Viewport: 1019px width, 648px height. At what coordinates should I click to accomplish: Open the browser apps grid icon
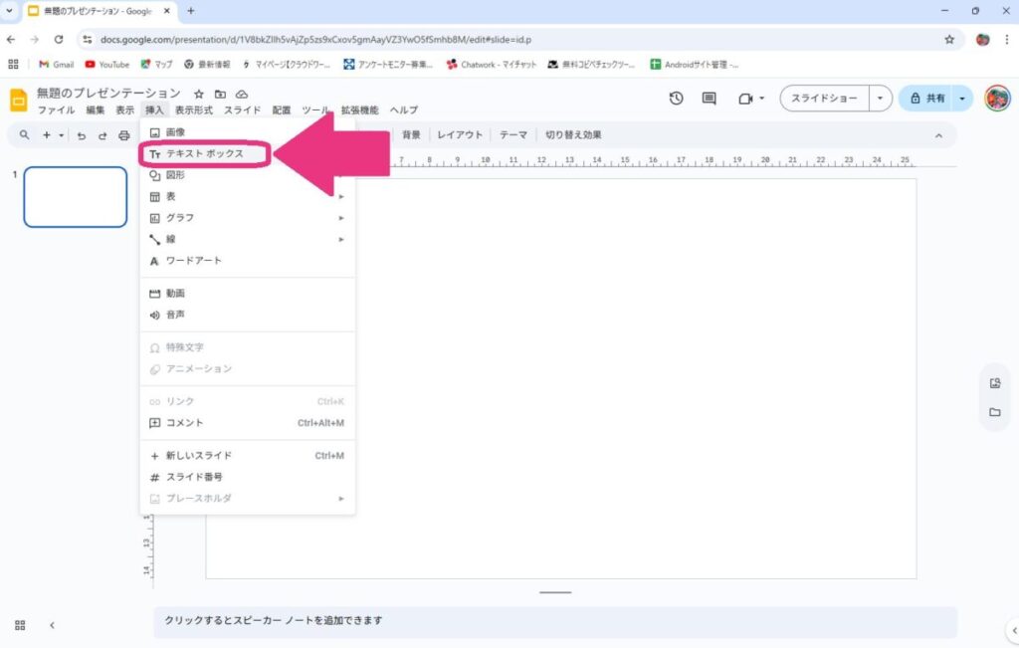tap(13, 65)
